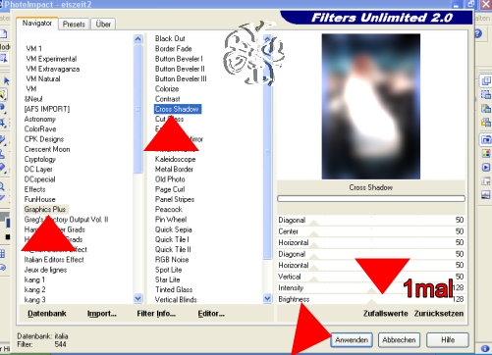Image resolution: width=492 pixels, height=355 pixels.
Task: Switch to the Navigator tab
Action: (x=37, y=24)
